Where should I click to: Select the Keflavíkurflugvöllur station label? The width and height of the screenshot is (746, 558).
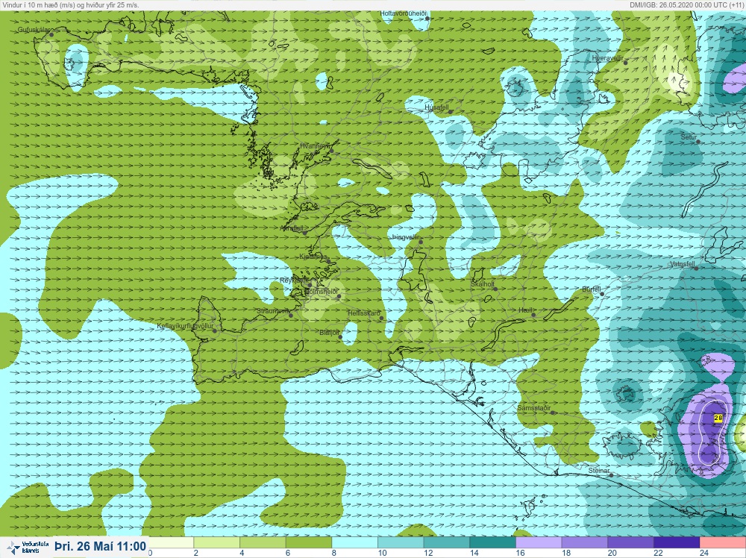[x=185, y=326]
